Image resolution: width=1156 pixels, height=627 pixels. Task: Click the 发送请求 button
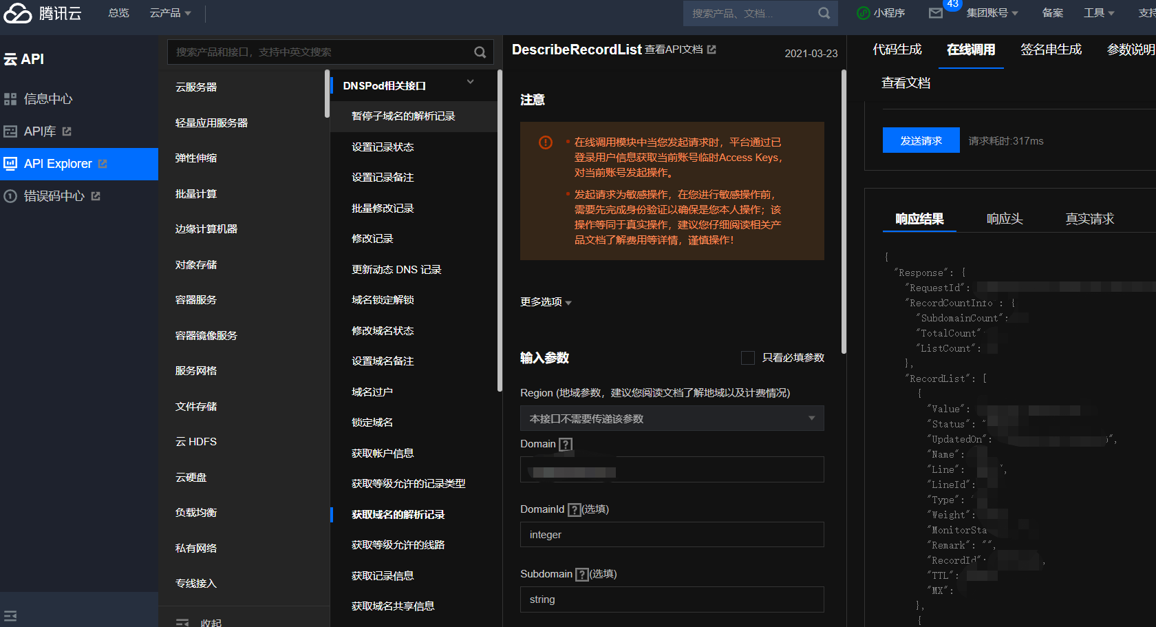[x=921, y=140]
